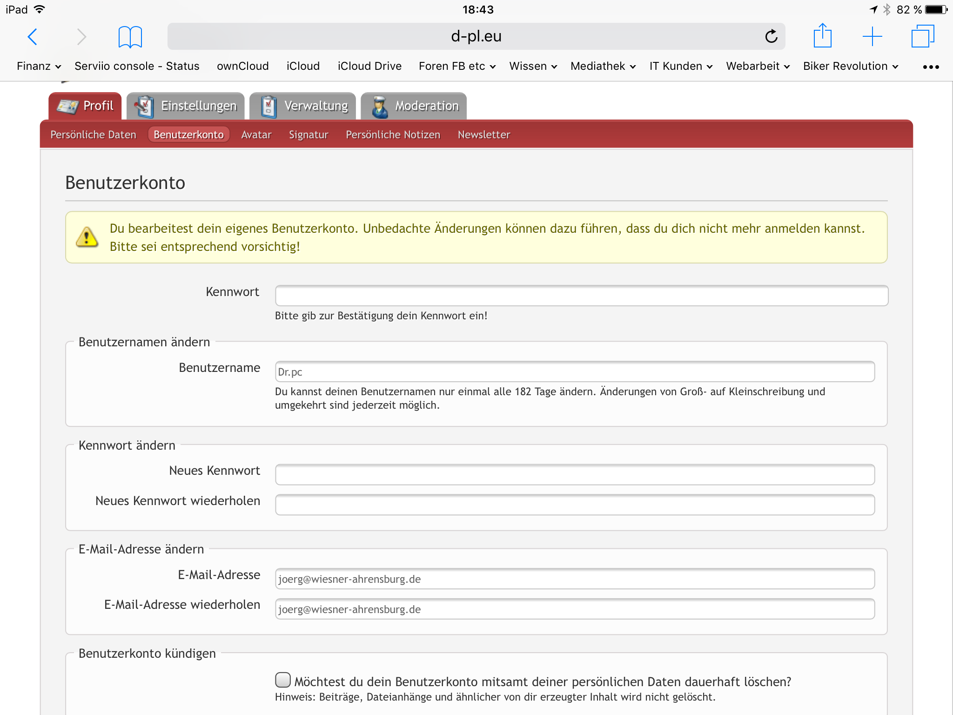Switch to the Verwaltung tab

(303, 106)
